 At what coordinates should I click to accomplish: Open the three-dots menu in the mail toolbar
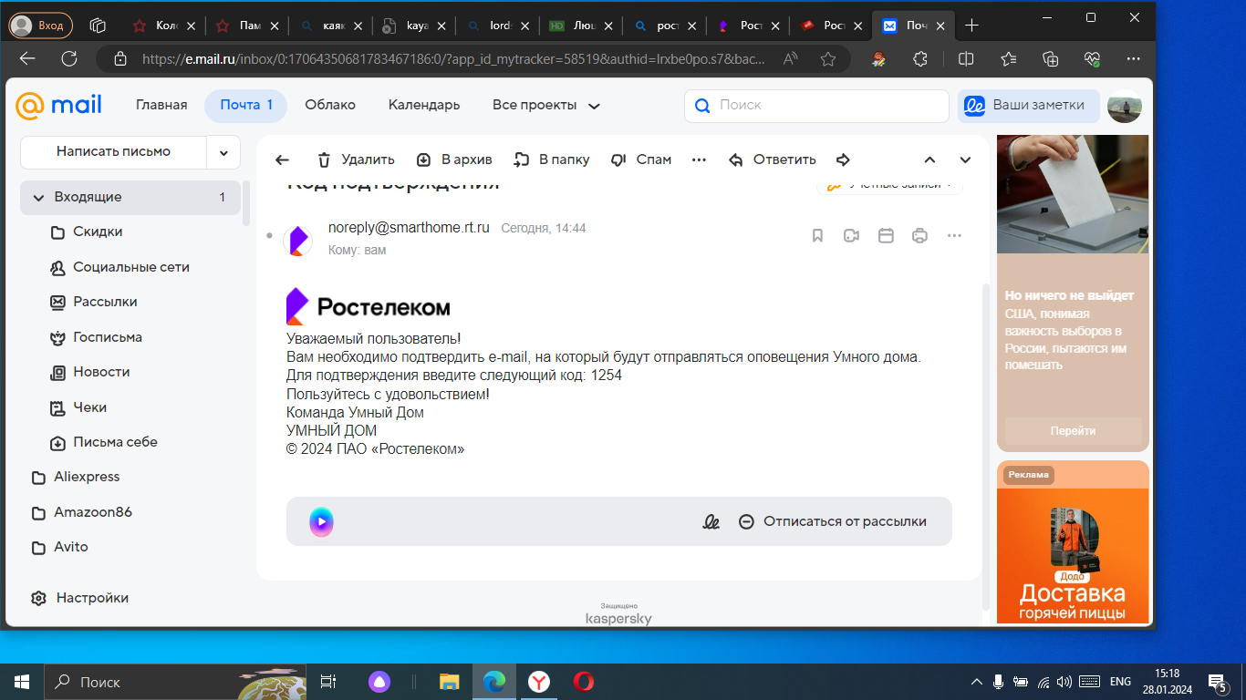click(700, 160)
